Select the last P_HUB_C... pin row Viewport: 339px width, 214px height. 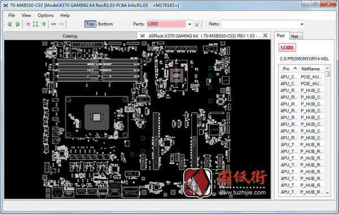point(302,138)
